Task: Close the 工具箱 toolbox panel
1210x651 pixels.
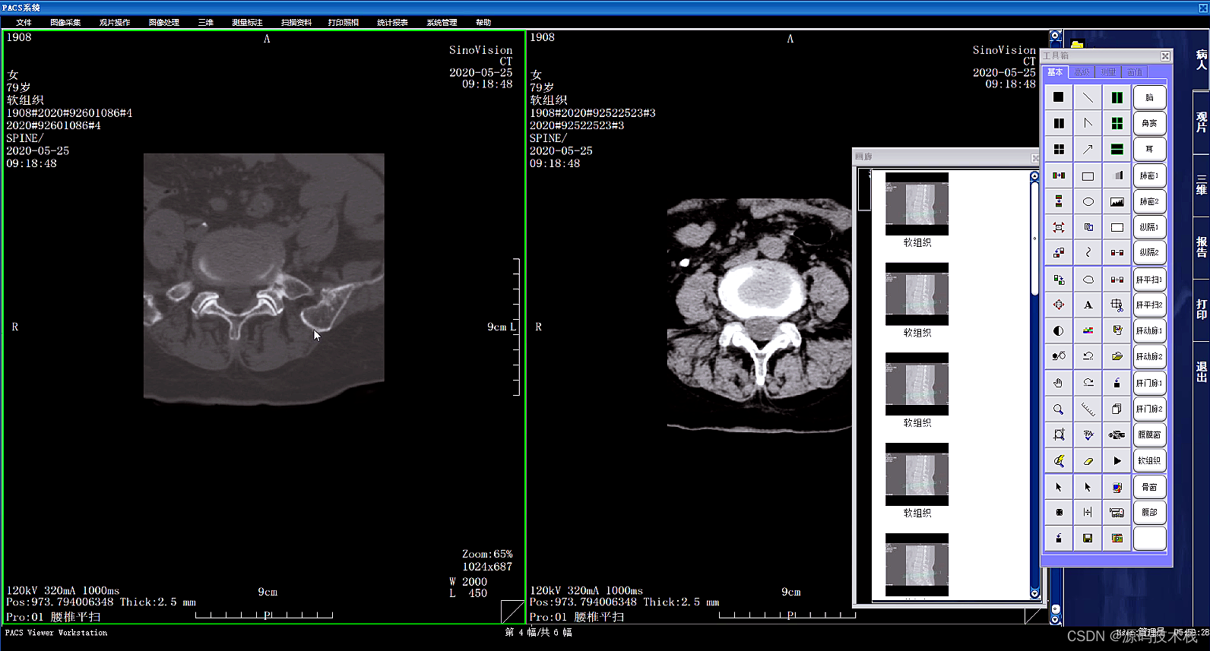Action: click(1165, 56)
